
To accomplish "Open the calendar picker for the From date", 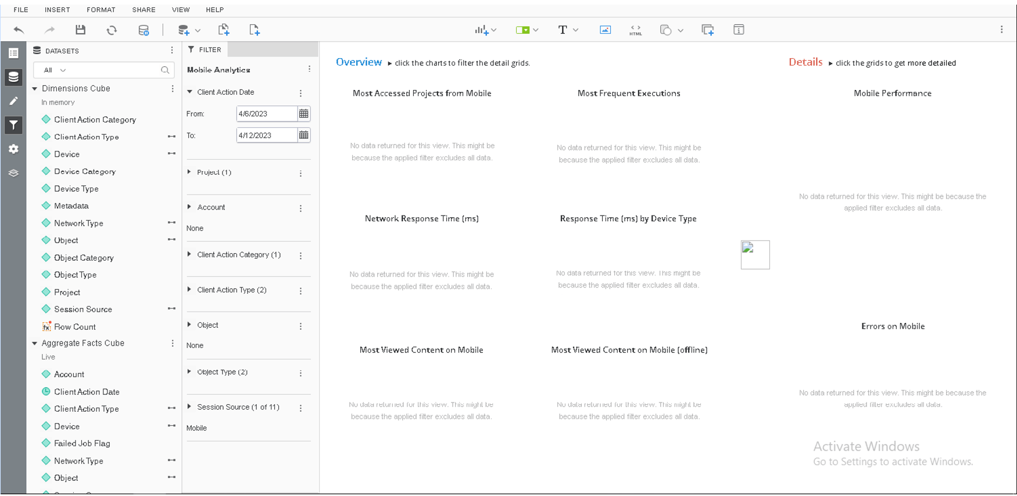I will [303, 114].
